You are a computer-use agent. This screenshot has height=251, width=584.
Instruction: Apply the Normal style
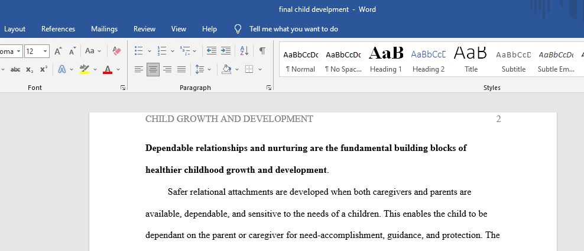[x=300, y=60]
